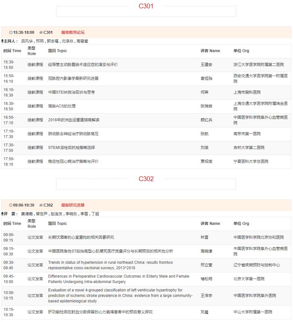This screenshot has height=322, width=293.
Task: Click topic 冠脉腔内影像学最新研究进展
Action: (73, 78)
